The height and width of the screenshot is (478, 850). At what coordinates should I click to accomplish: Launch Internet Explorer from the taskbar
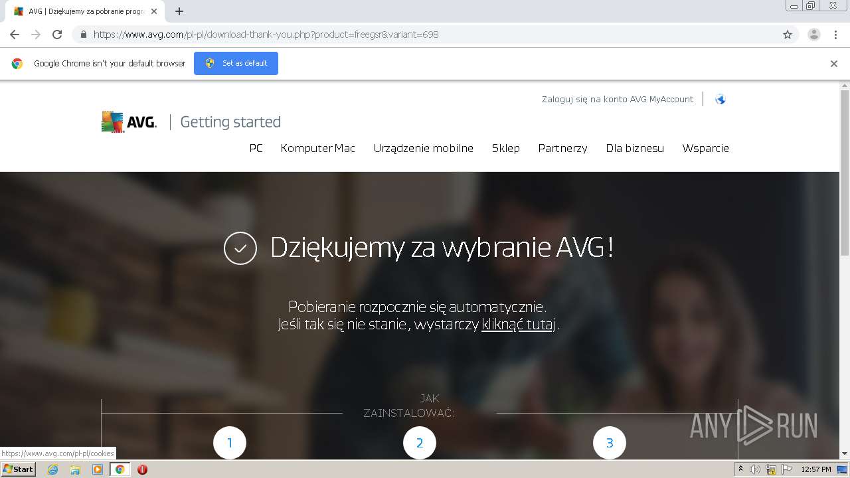pos(53,469)
